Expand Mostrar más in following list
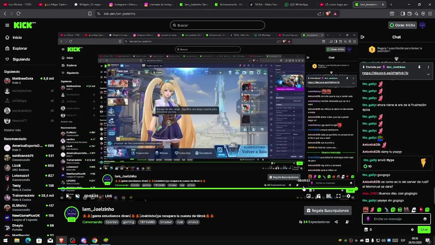The width and height of the screenshot is (435, 245). pyautogui.click(x=12, y=130)
